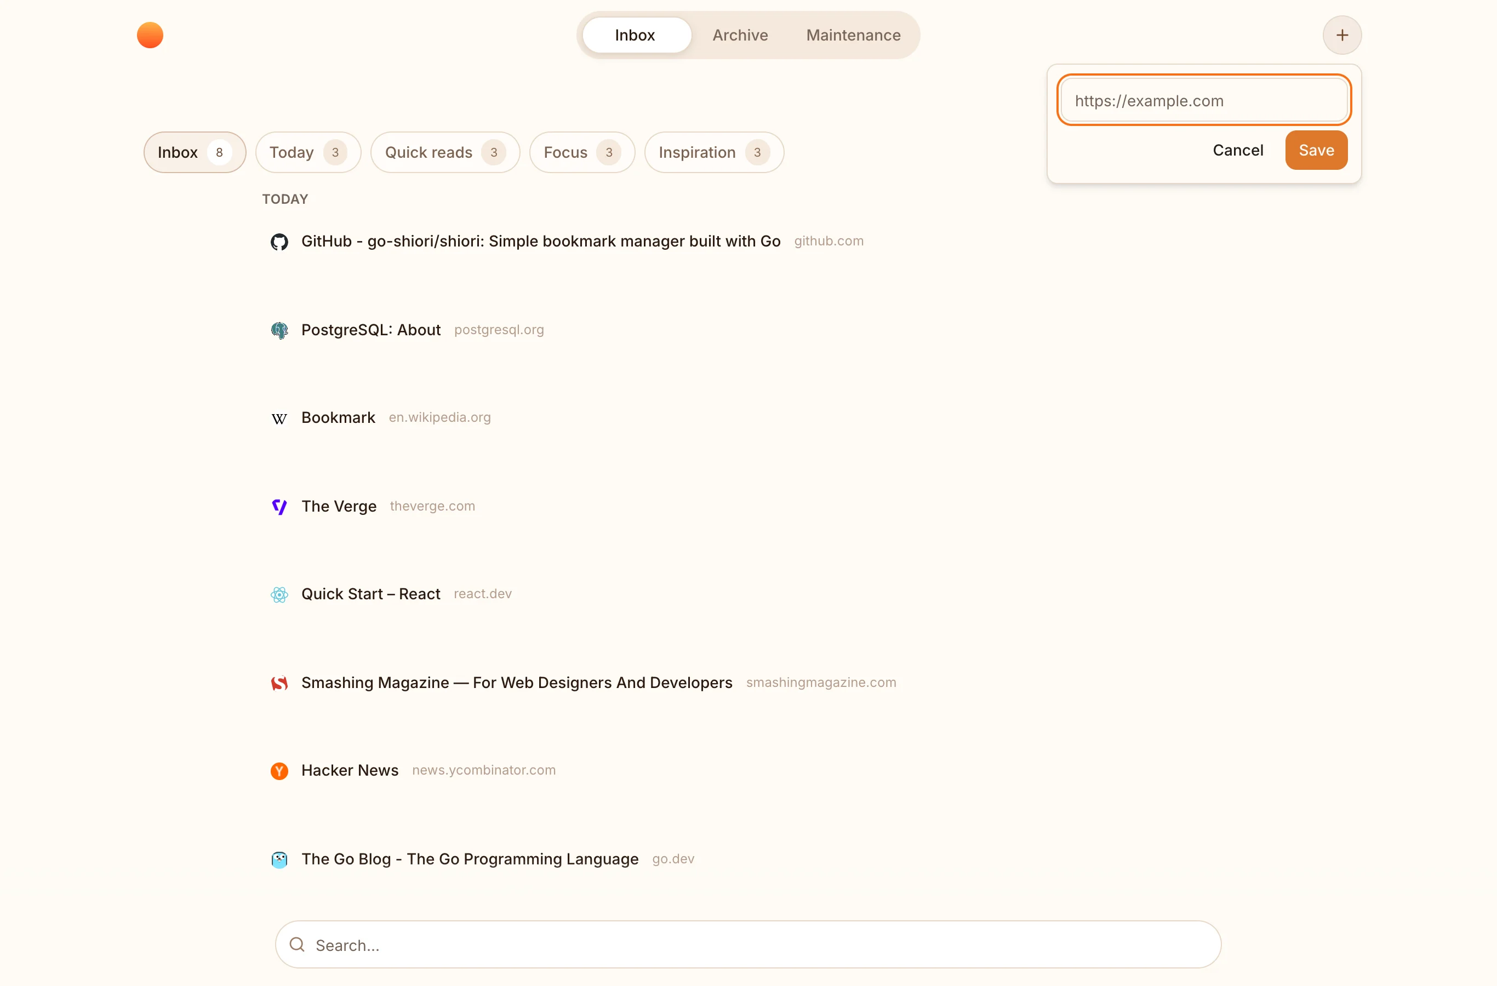Focus the https://example.com URL field

[1203, 101]
